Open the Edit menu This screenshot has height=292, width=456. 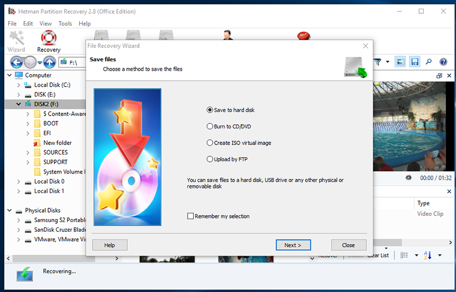(x=28, y=24)
